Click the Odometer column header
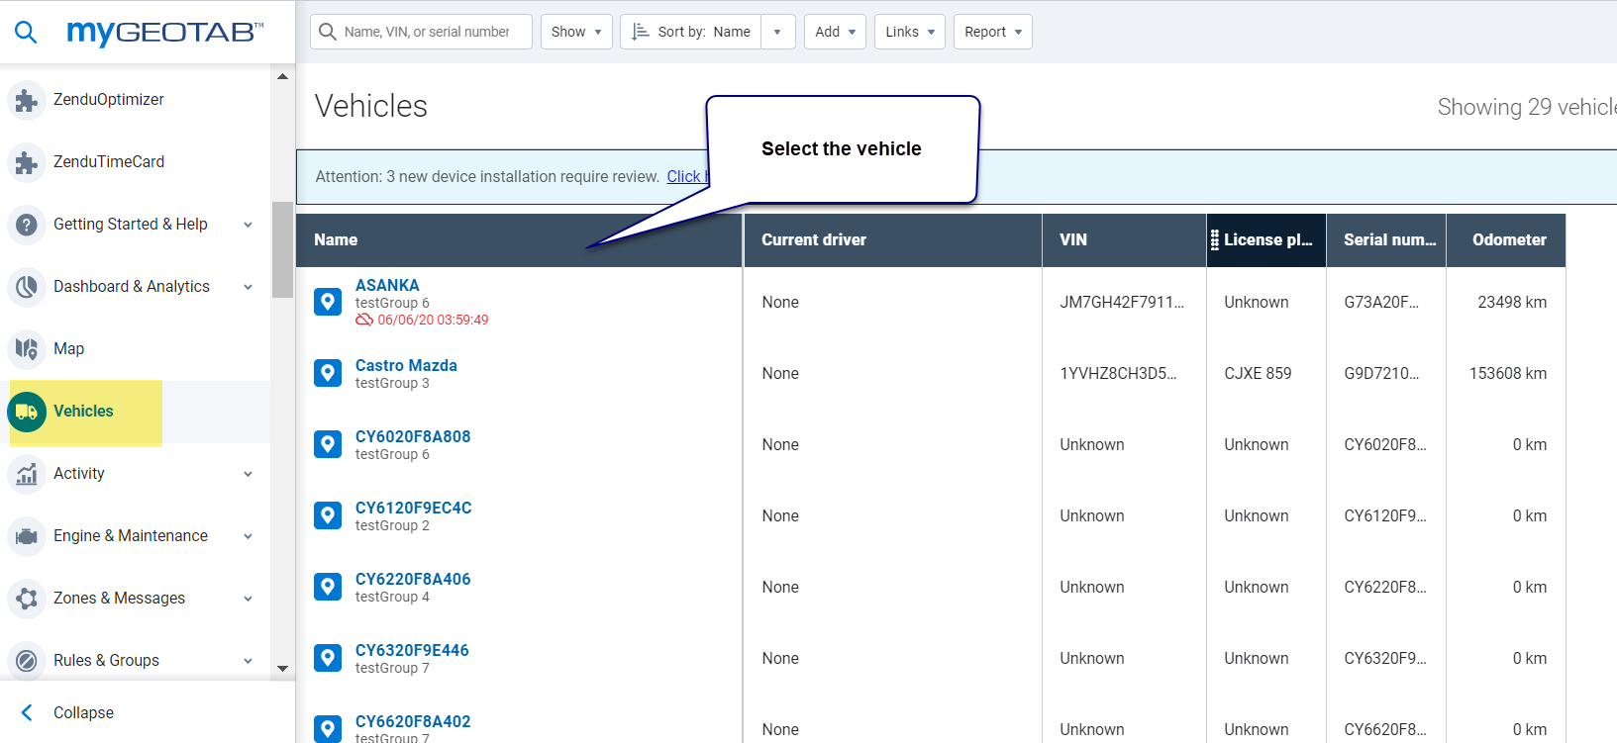The image size is (1617, 743). [1506, 240]
